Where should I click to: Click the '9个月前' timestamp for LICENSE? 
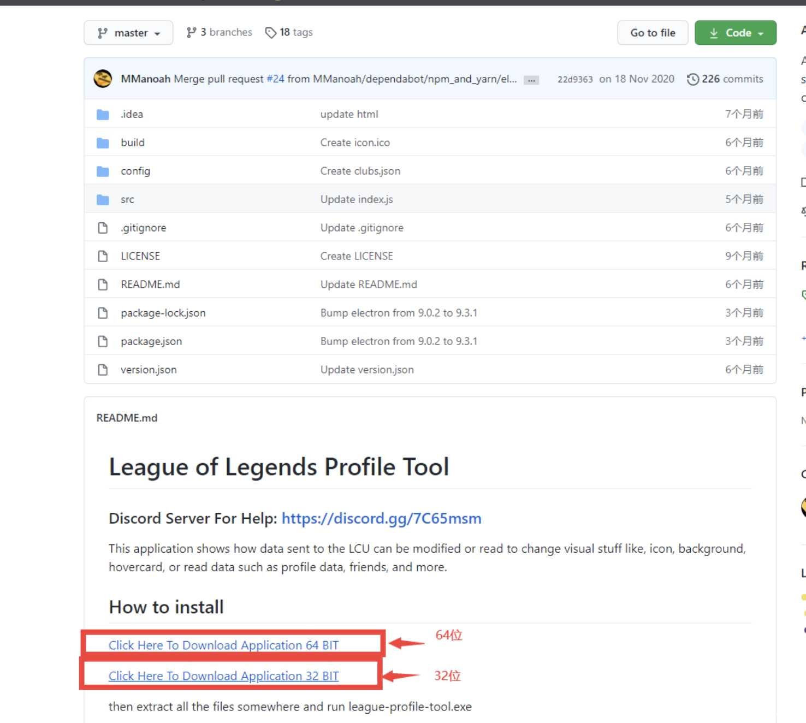[x=744, y=256]
